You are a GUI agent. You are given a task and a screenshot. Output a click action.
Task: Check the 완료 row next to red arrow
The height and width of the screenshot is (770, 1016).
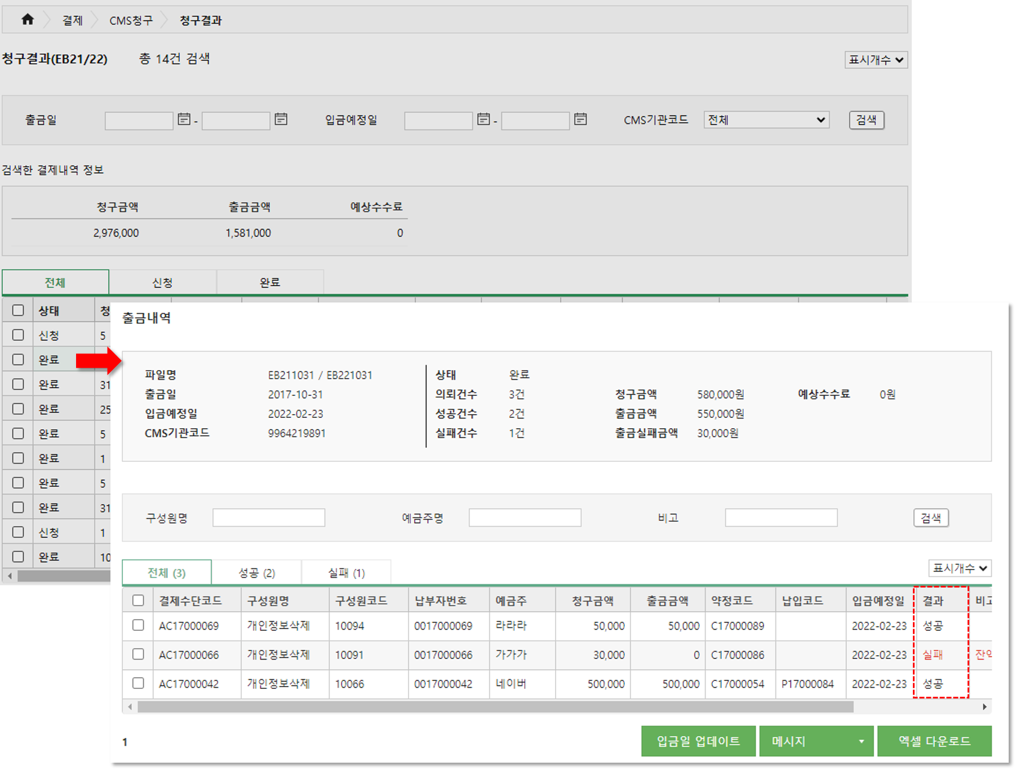[18, 359]
